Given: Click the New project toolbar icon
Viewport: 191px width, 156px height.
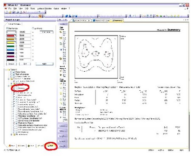Looking at the screenshot, I should tap(7, 12).
